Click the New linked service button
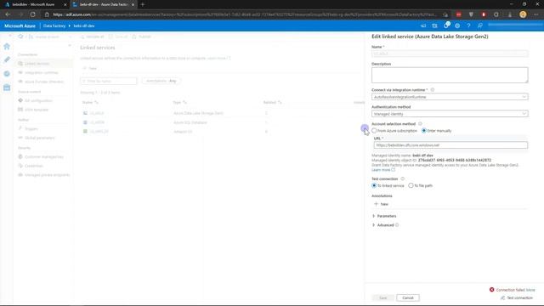The image size is (544, 306). point(90,68)
